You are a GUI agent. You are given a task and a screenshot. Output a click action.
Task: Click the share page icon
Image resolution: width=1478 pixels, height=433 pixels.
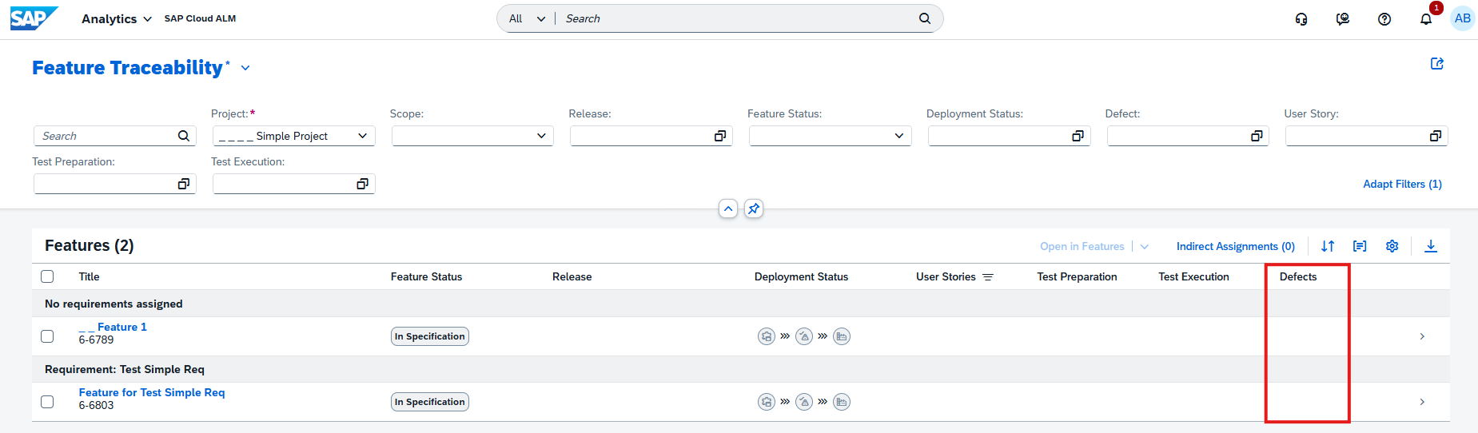point(1437,64)
